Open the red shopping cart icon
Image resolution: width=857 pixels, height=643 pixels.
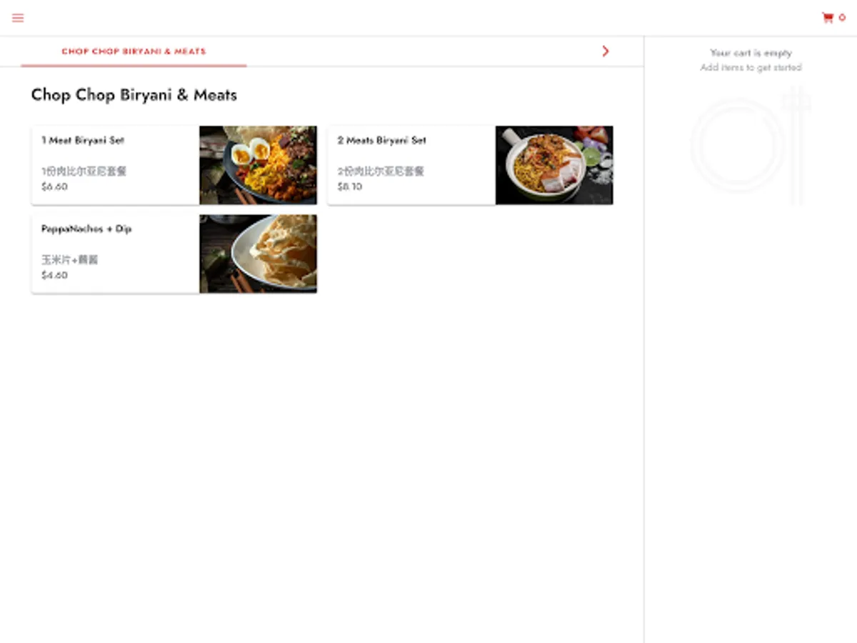(828, 18)
